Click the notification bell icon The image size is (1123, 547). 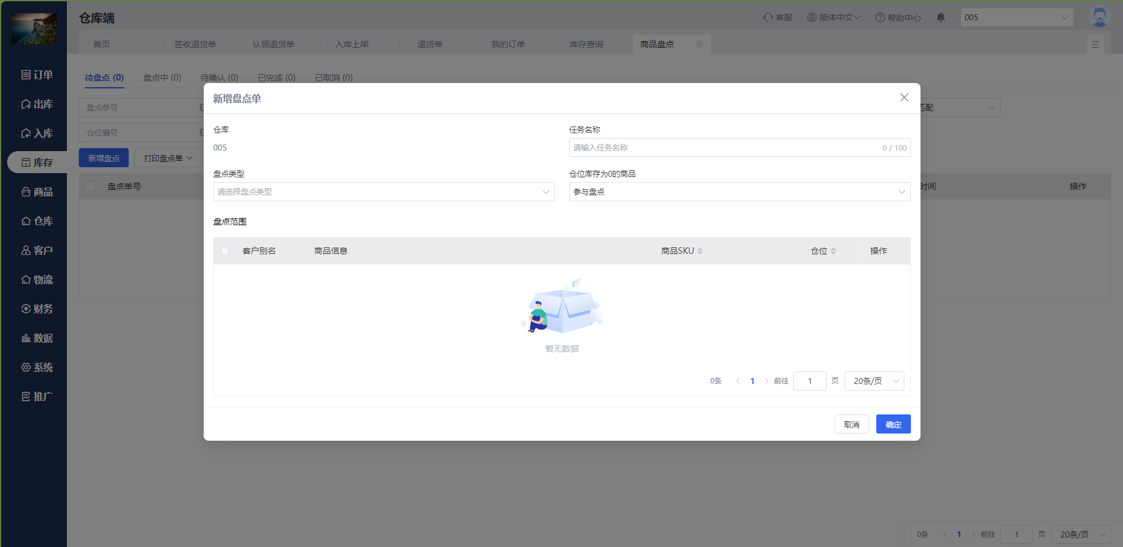tap(941, 17)
